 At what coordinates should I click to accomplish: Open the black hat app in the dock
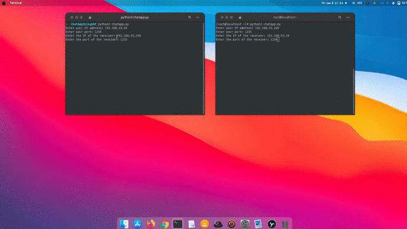(218, 224)
